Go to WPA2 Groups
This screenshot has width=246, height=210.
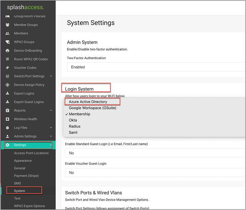24,42
